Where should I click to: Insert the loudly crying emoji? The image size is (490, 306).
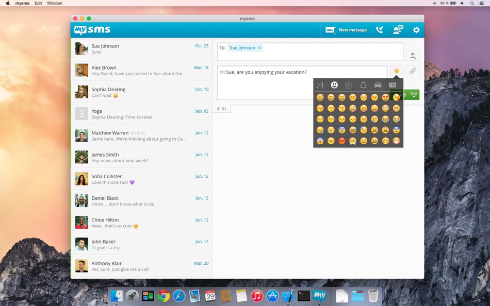coord(396,119)
